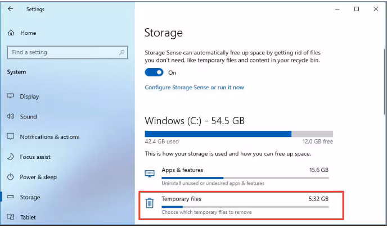Click the Display monitor icon

[x=10, y=96]
